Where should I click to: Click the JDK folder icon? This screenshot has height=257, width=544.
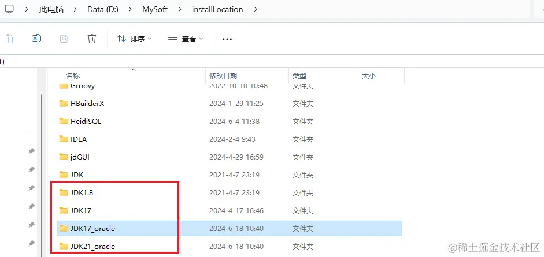tap(63, 175)
